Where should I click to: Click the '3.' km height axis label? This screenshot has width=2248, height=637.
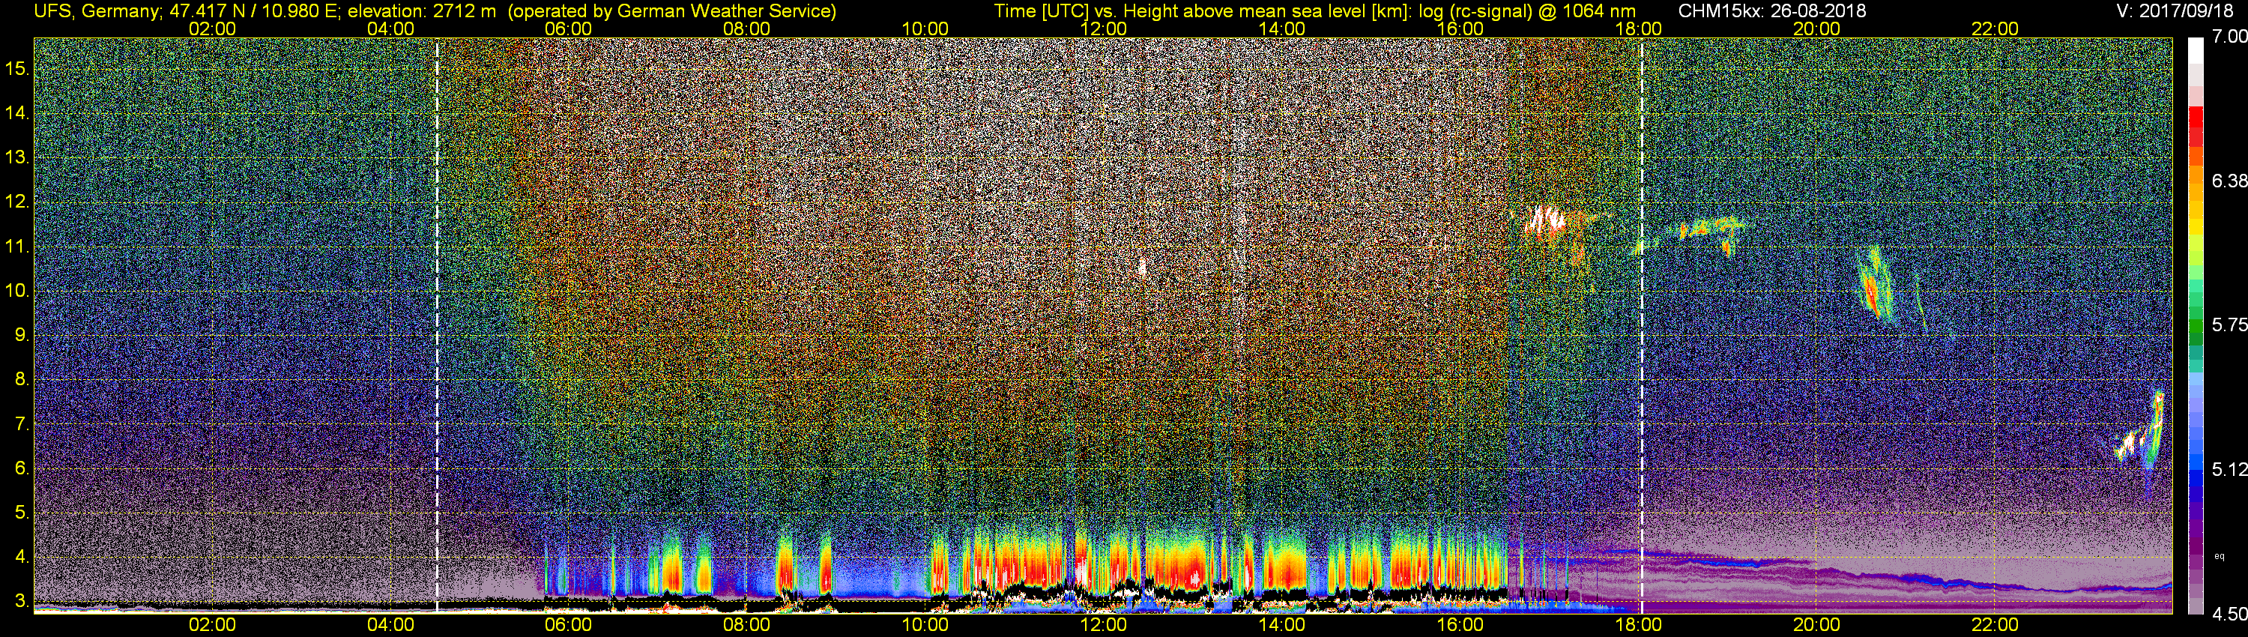[x=22, y=601]
